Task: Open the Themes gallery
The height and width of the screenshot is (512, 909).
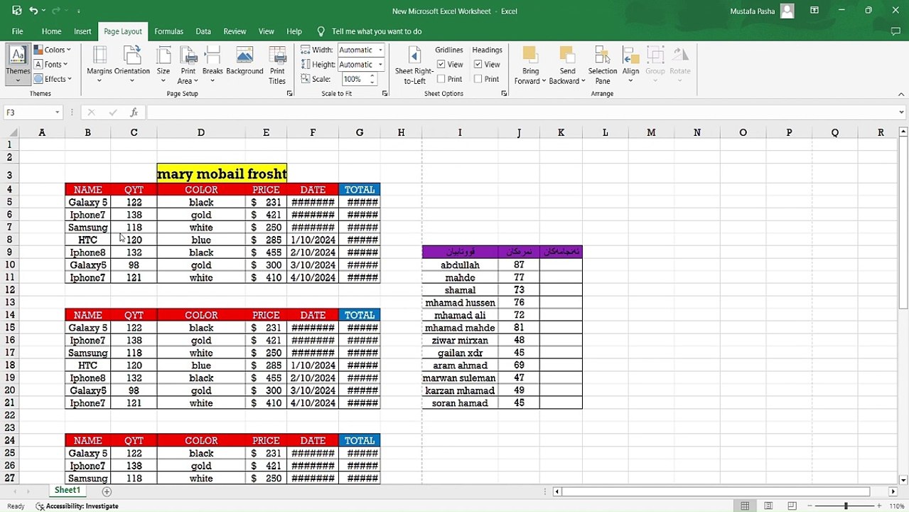Action: (x=18, y=64)
